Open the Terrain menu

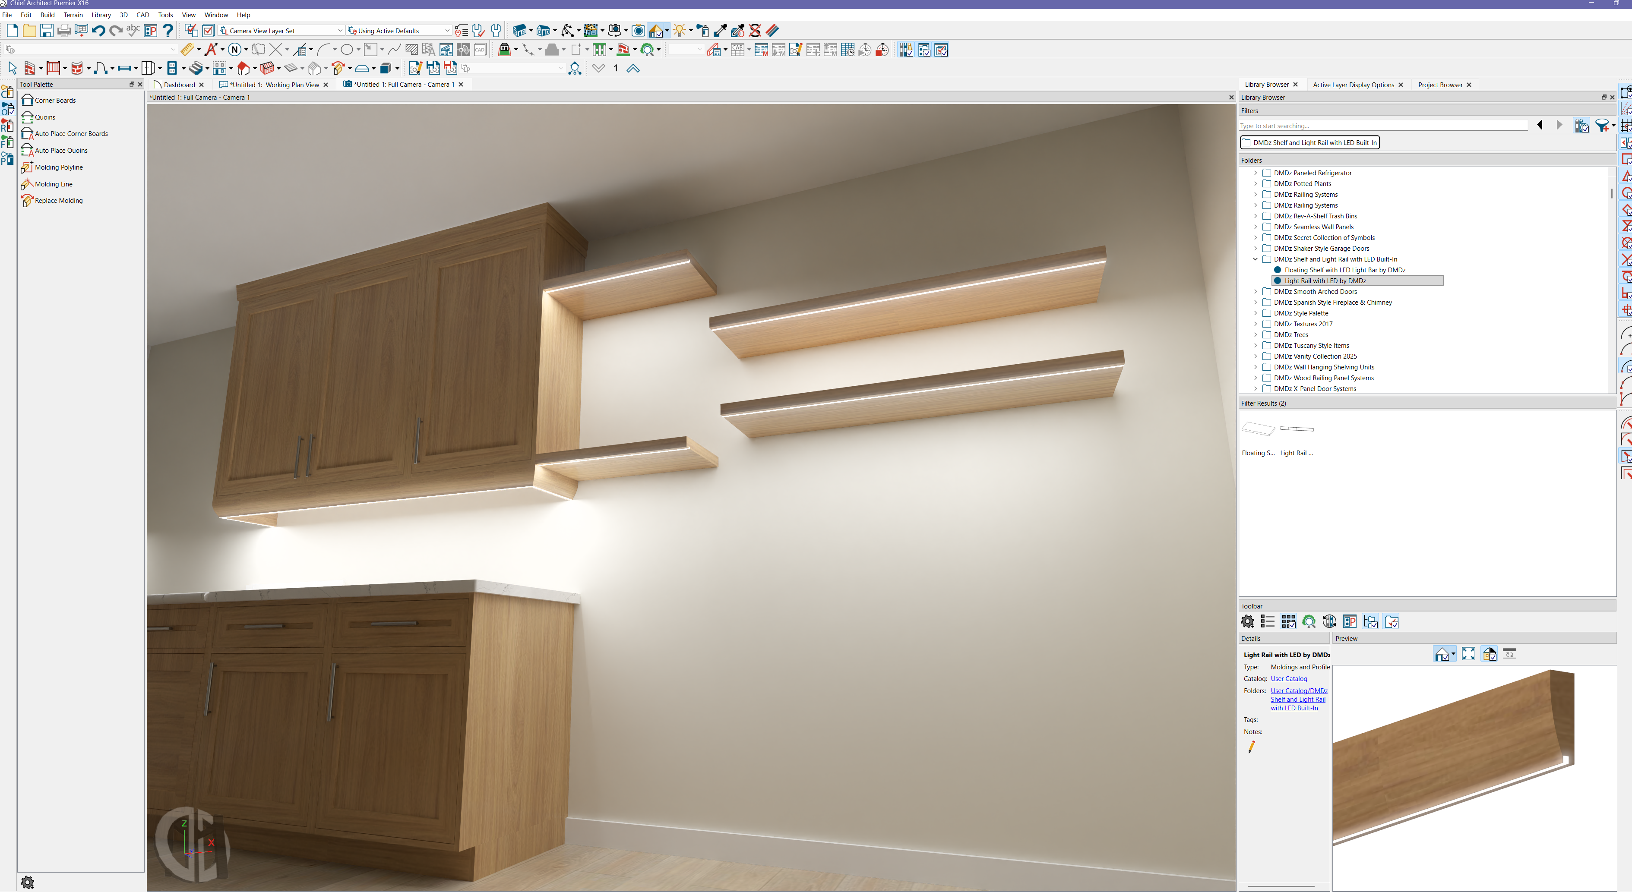(73, 15)
